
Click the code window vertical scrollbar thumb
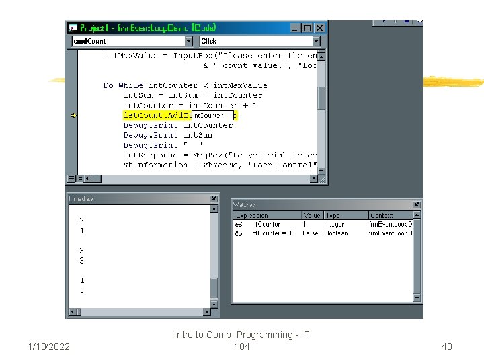click(x=321, y=98)
